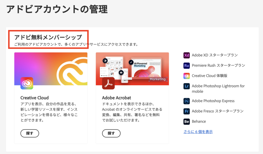Click the Adobe XD app icon
263x154 pixels.
[186, 55]
